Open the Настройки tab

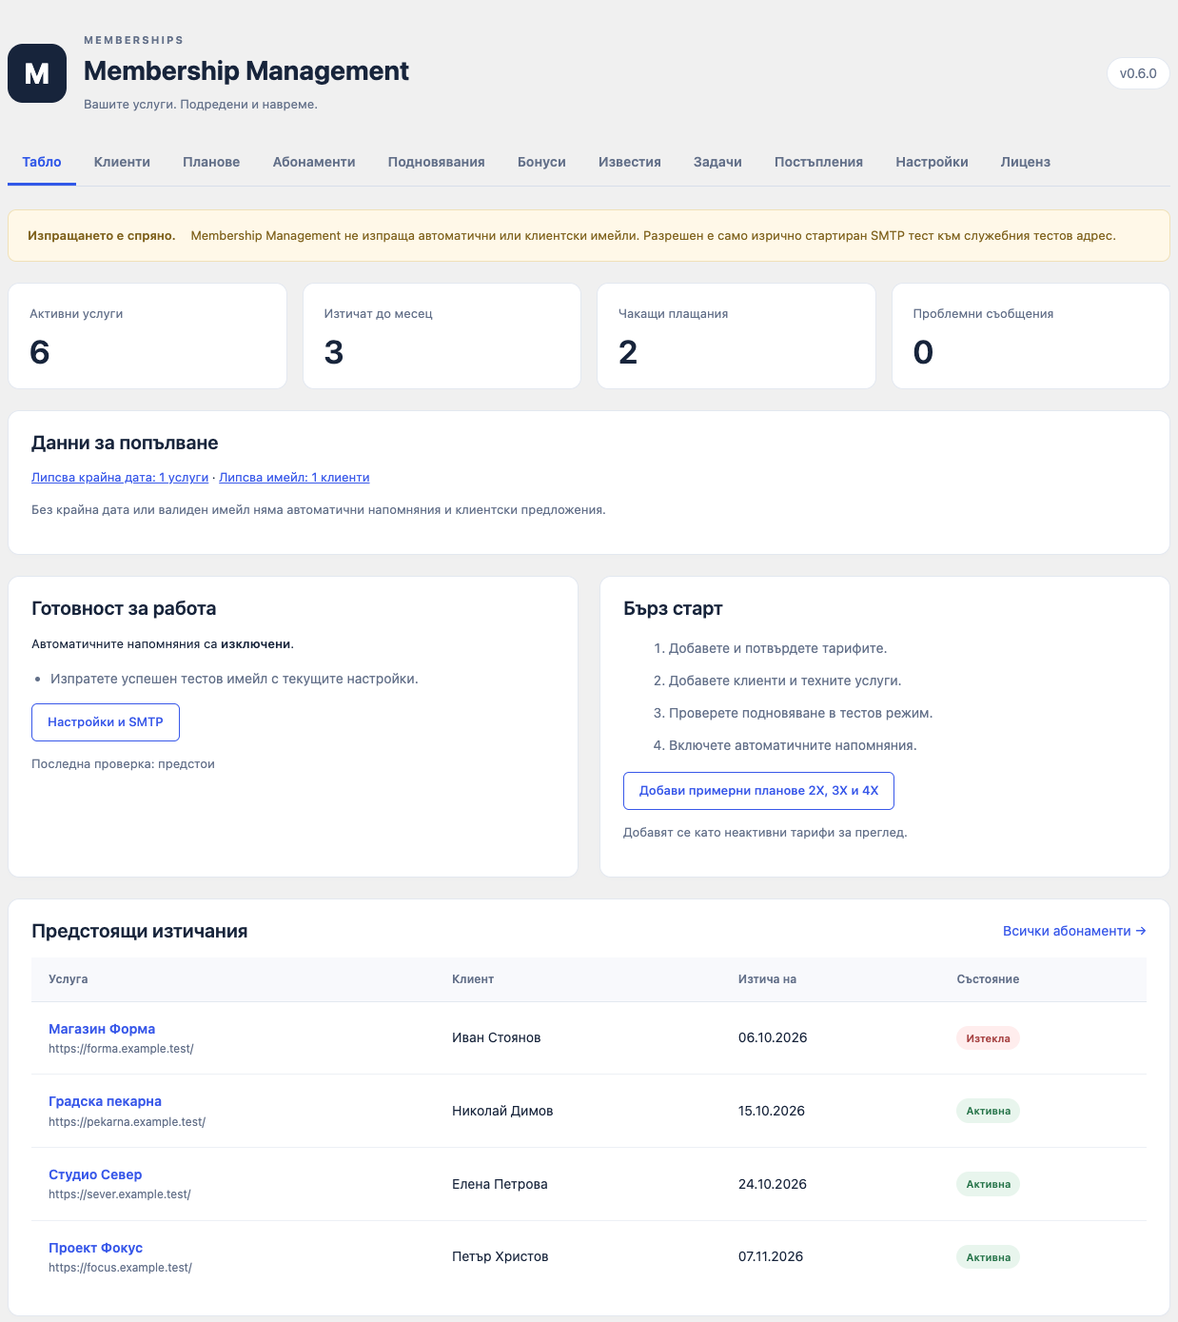click(932, 162)
